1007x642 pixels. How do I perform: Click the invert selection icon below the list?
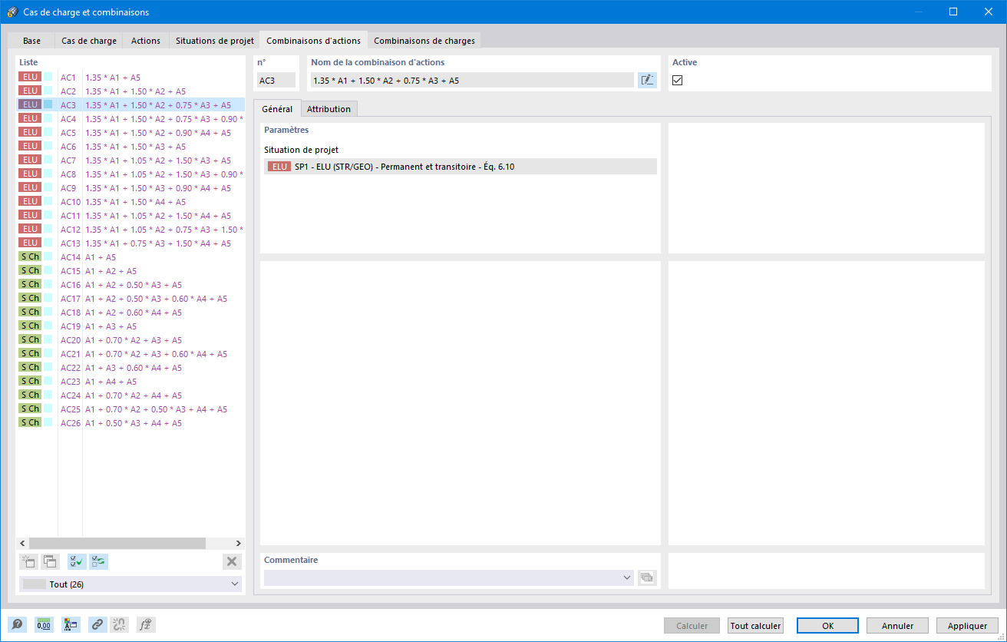98,561
